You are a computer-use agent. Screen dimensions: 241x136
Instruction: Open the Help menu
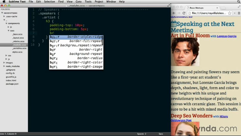(x=122, y=2)
